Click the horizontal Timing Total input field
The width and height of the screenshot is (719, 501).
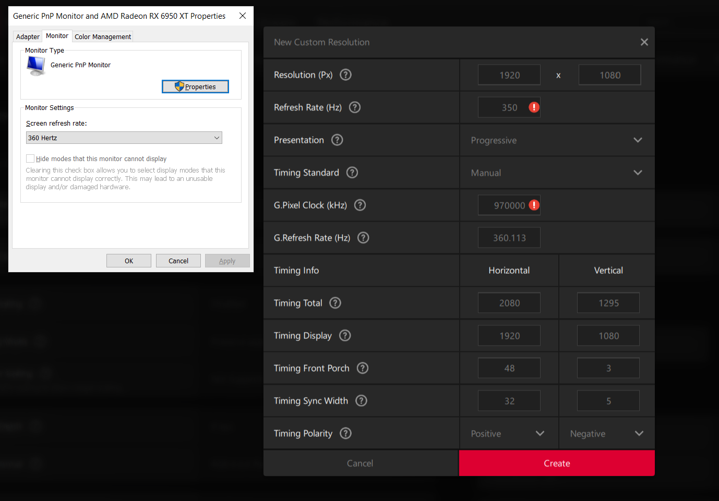click(x=509, y=303)
